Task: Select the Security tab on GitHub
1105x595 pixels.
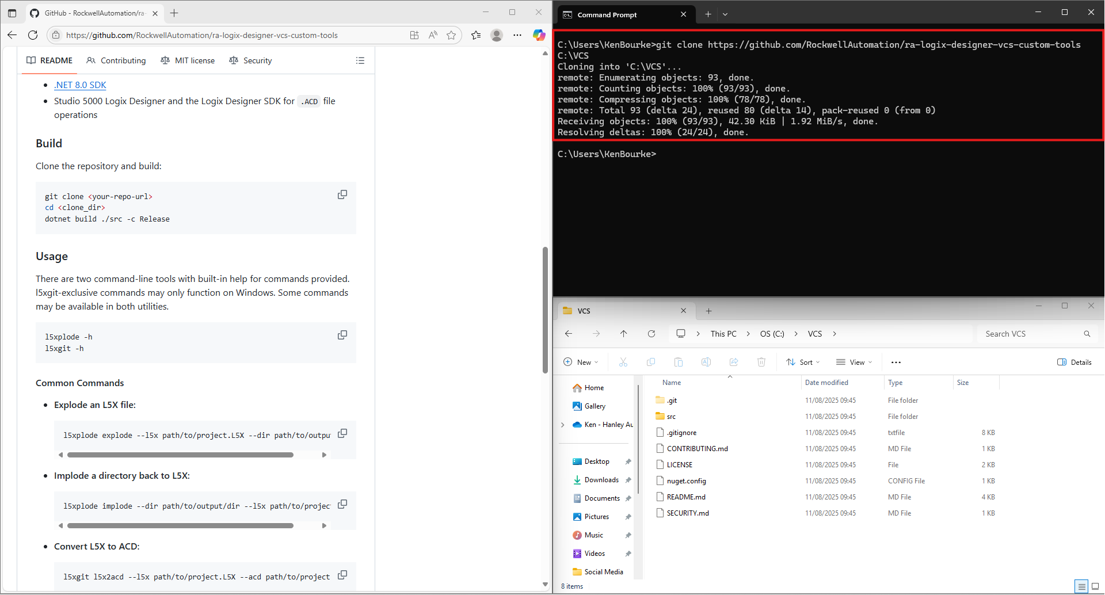Action: (250, 60)
